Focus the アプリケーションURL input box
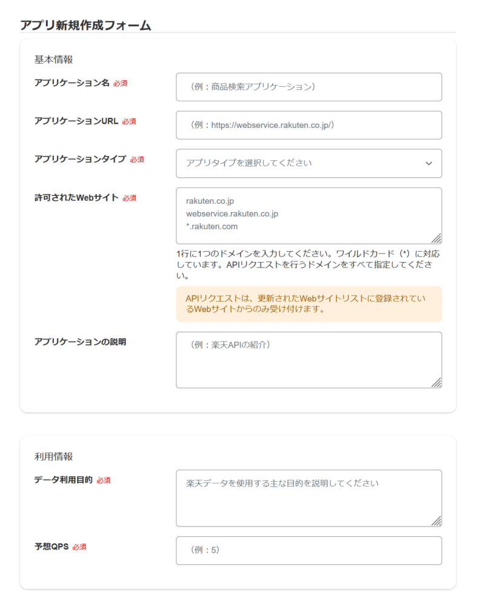 click(309, 125)
